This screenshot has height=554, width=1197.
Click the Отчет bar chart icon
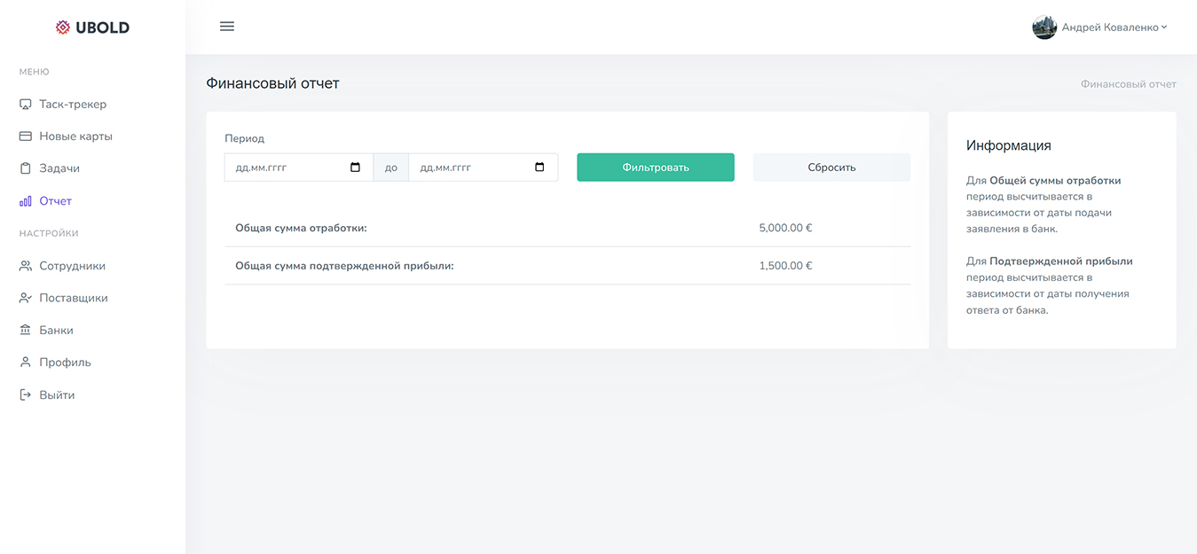click(26, 201)
